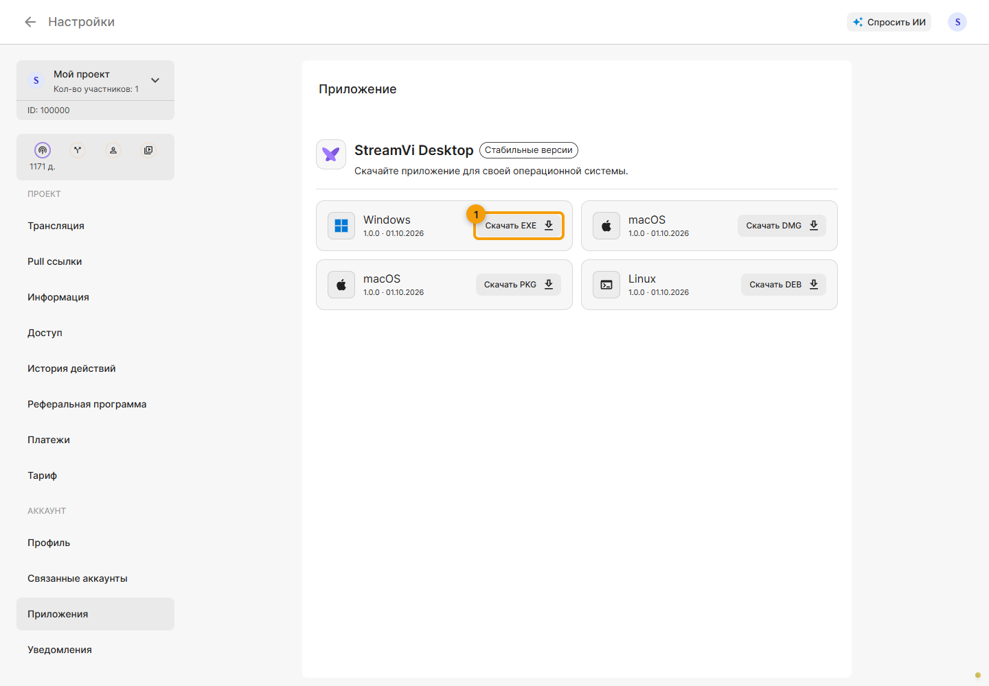Open the Трансляция section

pos(95,226)
